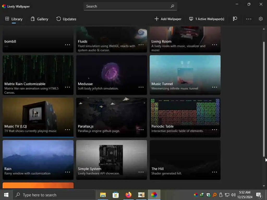Open the Updates tab
The width and height of the screenshot is (267, 200).
[66, 19]
